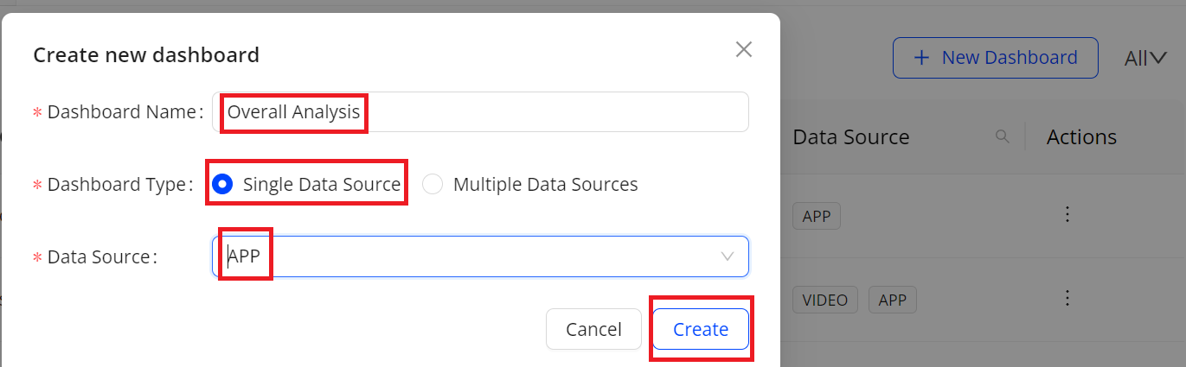Click the Create new dashboard dialog title
Viewport: 1186px width, 367px height.
[x=146, y=55]
